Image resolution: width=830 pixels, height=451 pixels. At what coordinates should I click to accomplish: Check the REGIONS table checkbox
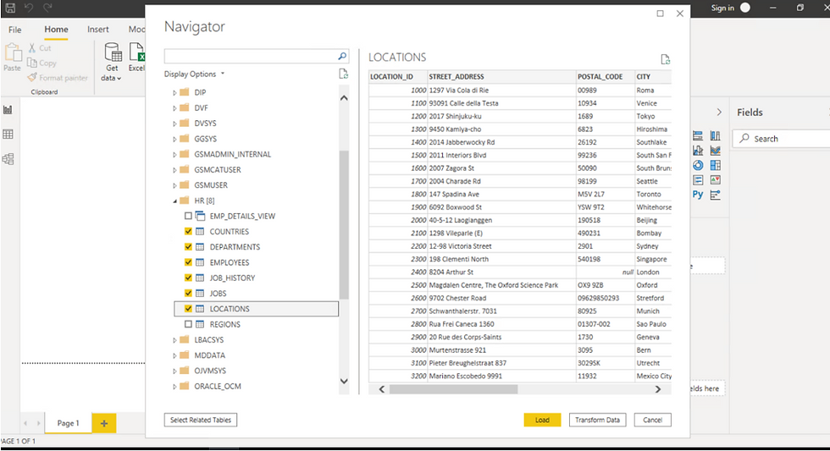pos(188,324)
